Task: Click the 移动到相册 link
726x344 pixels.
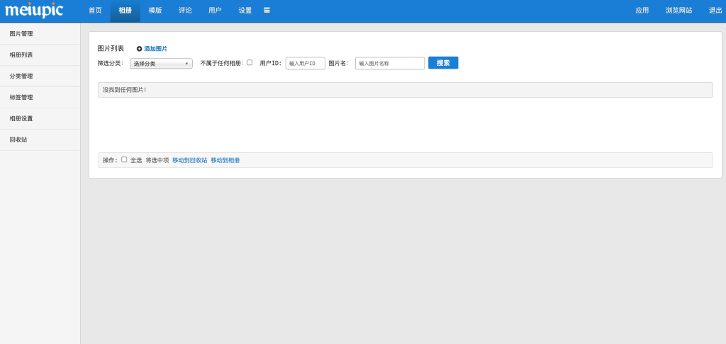Action: click(225, 161)
